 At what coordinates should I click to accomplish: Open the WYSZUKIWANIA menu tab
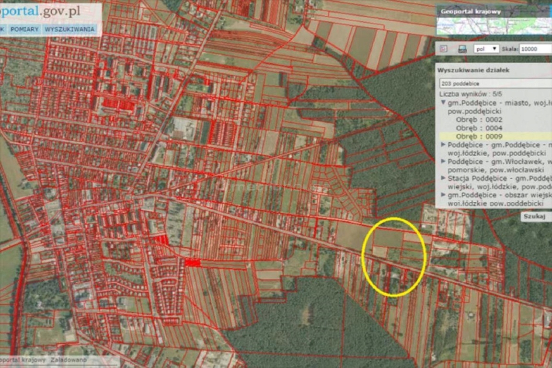tap(69, 29)
